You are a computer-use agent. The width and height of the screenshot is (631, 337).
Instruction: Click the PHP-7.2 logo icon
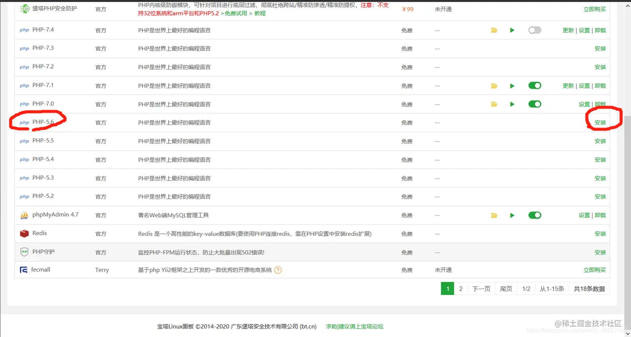(x=24, y=67)
